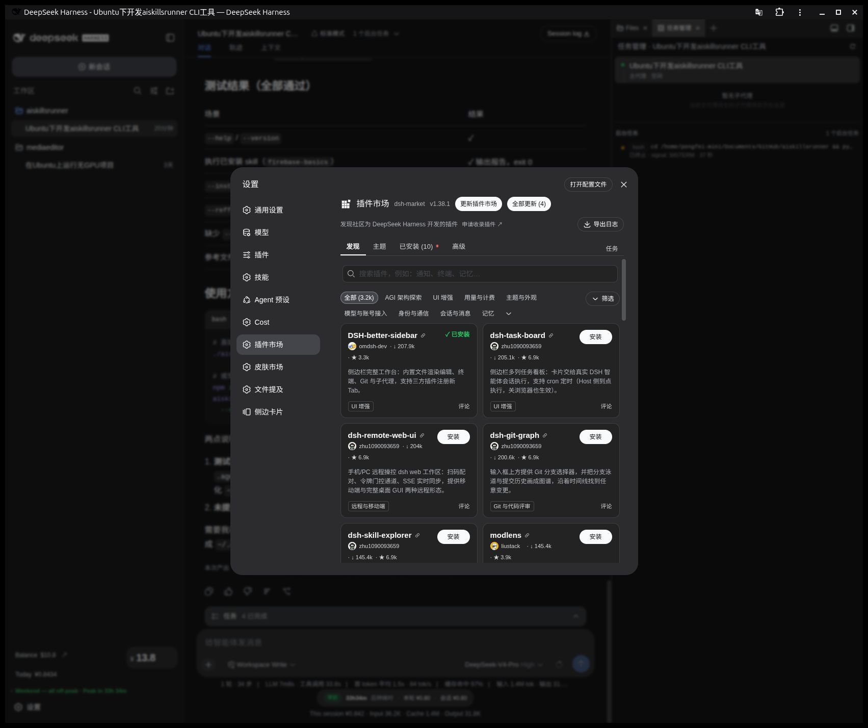
Task: Open 文件提及 settings section
Action: coord(278,389)
